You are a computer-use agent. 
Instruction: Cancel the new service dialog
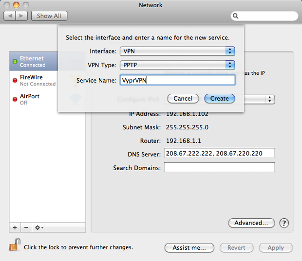pos(183,99)
